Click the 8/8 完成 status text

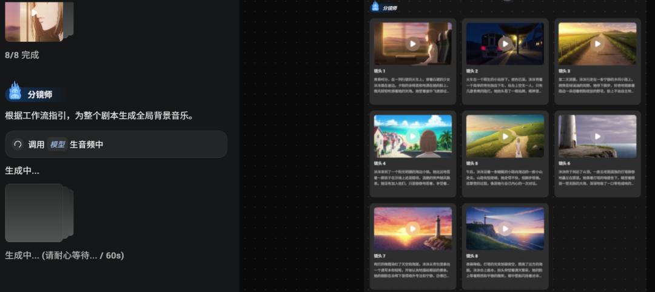pos(22,55)
